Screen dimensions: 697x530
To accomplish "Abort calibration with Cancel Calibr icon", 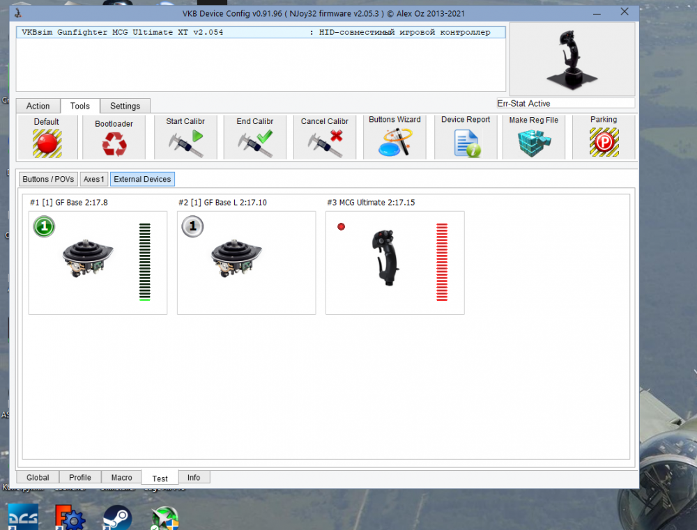I will [x=325, y=143].
